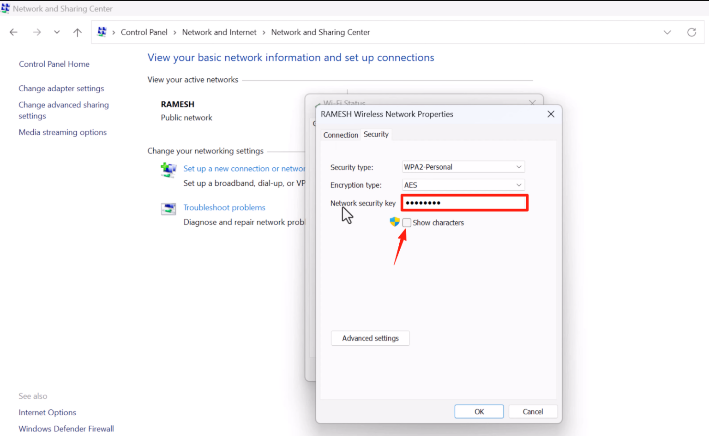
Task: Open Change adapter settings
Action: pos(61,88)
